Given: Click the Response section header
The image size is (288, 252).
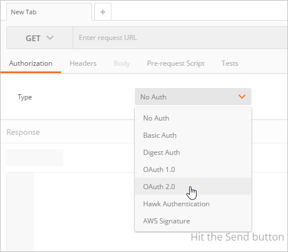Looking at the screenshot, I should point(23,132).
